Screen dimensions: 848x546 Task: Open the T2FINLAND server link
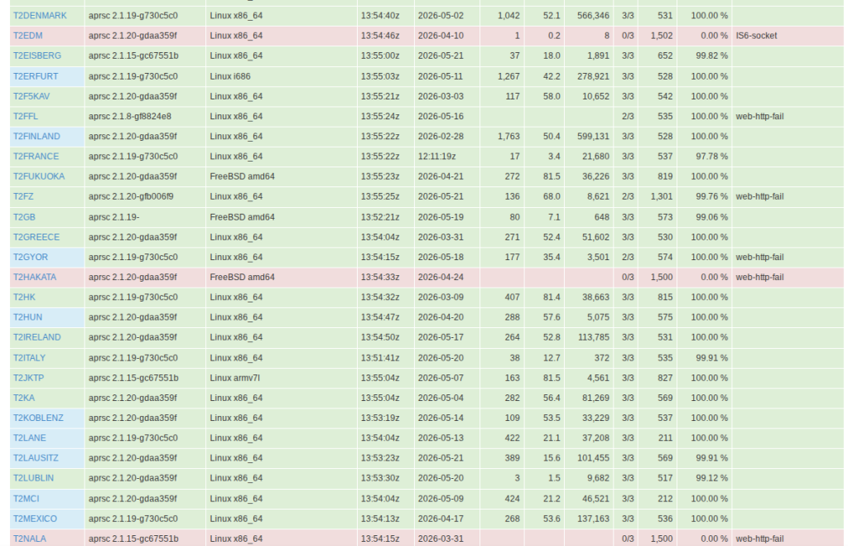pos(36,137)
